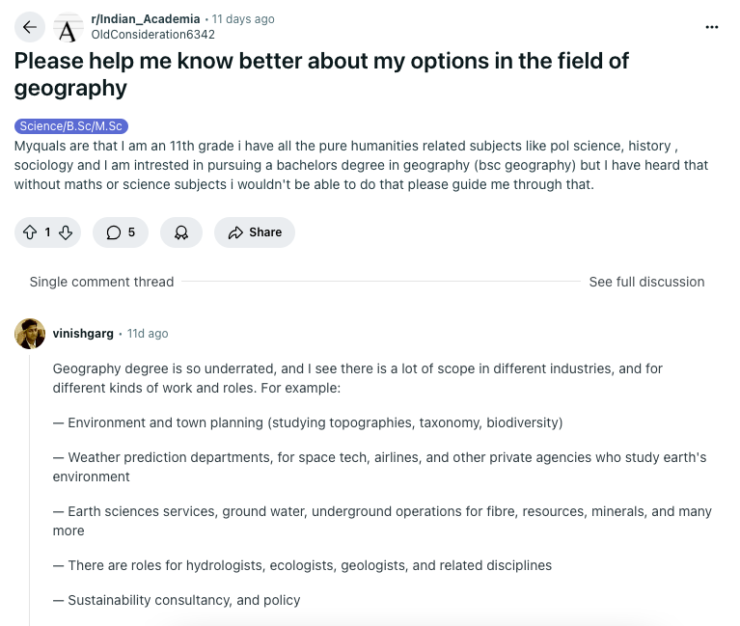Give an award to the post
The image size is (740, 626).
(x=180, y=232)
